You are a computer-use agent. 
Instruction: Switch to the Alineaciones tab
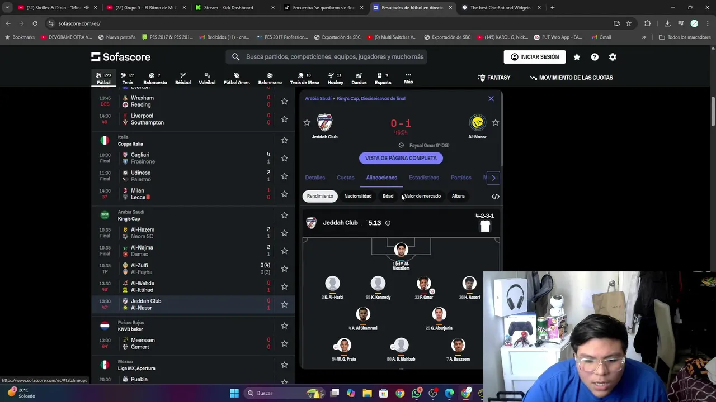tap(381, 178)
